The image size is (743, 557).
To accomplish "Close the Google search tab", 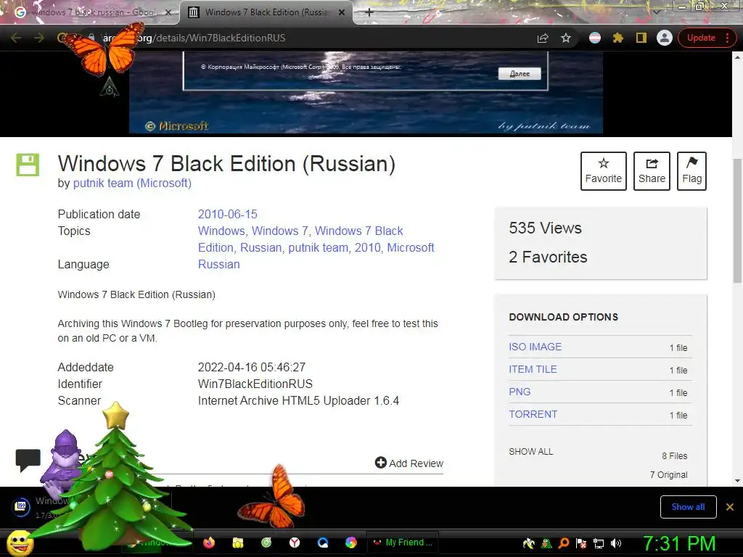I will (x=168, y=12).
